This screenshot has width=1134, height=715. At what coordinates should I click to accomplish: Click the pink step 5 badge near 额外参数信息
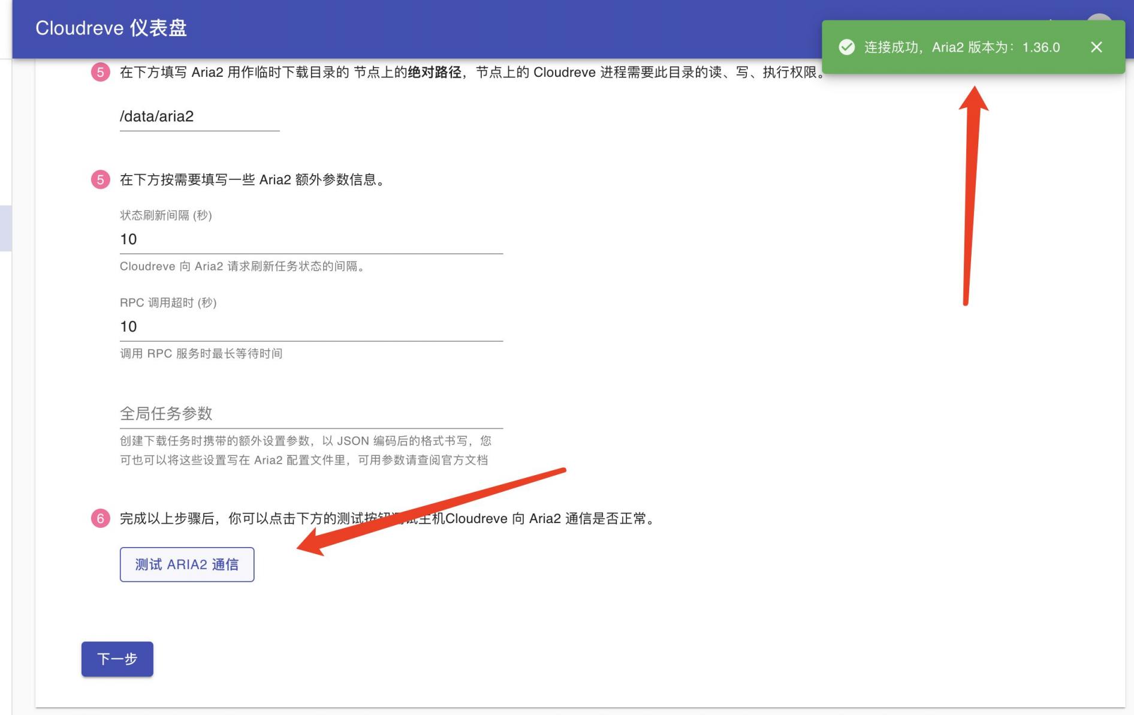(x=99, y=179)
